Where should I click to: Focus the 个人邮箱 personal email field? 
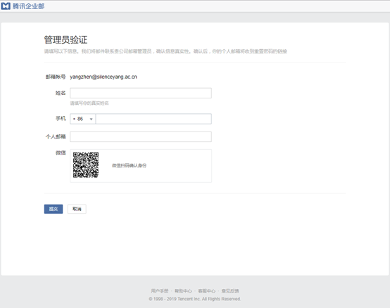point(141,136)
